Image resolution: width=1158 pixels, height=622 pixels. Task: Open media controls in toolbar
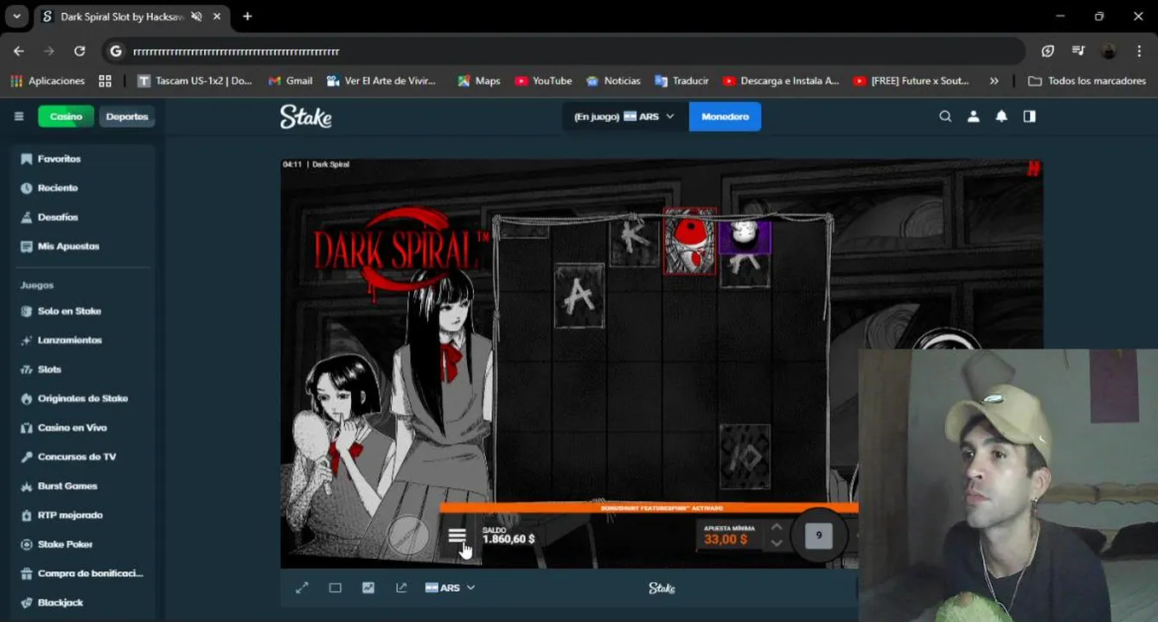(1078, 51)
